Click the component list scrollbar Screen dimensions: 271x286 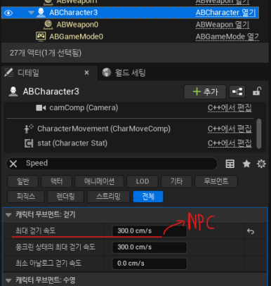[258, 134]
